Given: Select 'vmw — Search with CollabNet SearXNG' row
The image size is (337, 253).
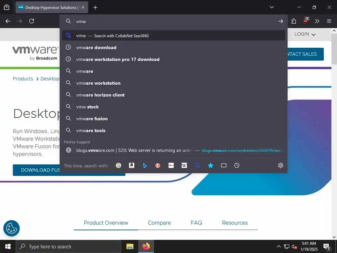Looking at the screenshot, I should point(174,36).
